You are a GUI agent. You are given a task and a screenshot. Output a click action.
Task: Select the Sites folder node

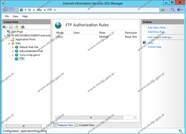tap(18, 43)
